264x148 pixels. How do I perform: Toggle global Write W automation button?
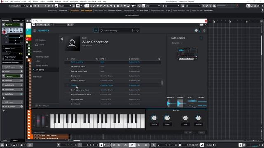coord(49,6)
